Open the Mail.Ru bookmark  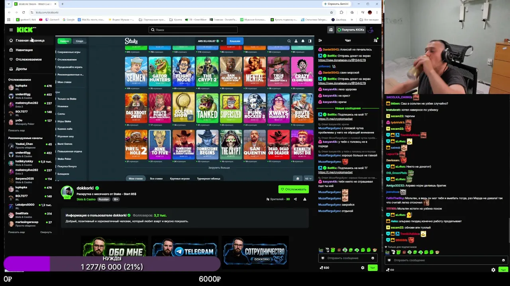tap(90, 19)
